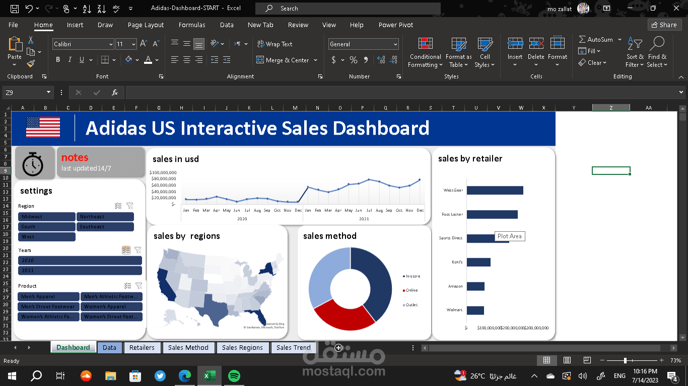This screenshot has height=386, width=688.
Task: Open the Conditional Formatting menu
Action: (425, 53)
